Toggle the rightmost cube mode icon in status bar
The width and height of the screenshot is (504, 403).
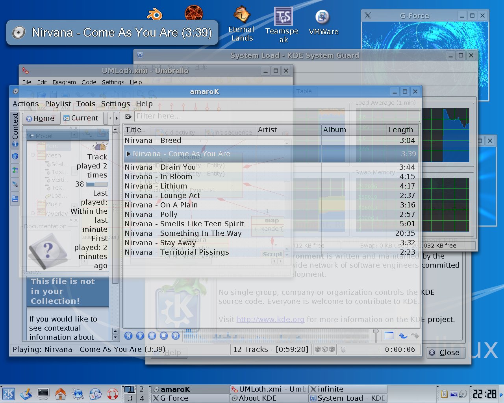332,349
